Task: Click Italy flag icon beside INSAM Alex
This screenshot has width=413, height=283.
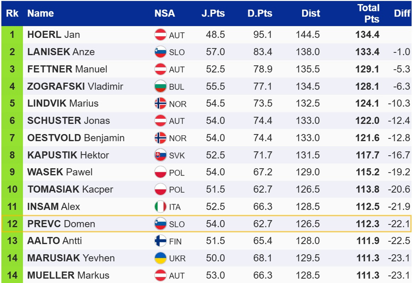Action: point(160,207)
